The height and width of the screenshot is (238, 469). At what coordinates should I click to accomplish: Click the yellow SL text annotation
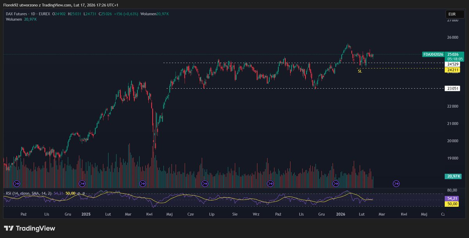coord(360,71)
